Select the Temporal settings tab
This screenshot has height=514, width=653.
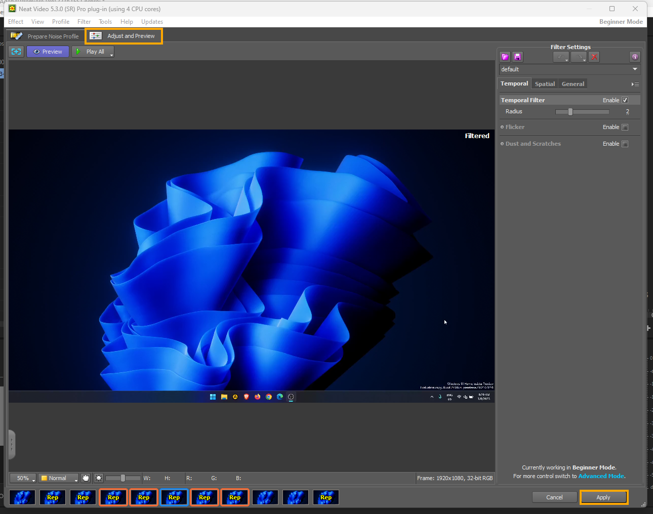[x=514, y=83]
